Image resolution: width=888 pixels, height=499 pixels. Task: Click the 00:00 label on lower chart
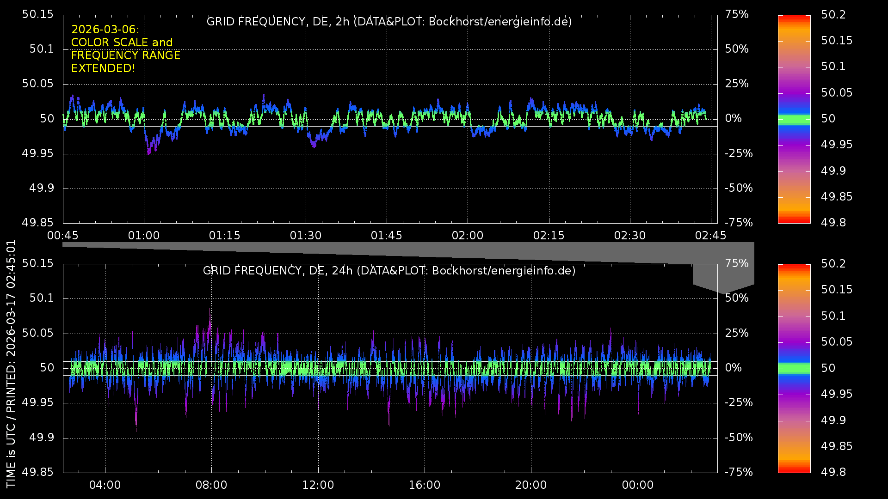pyautogui.click(x=637, y=485)
